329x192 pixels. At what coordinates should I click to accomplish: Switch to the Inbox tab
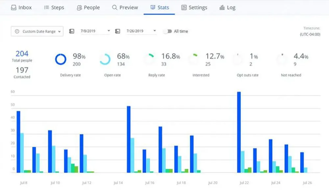click(x=21, y=7)
